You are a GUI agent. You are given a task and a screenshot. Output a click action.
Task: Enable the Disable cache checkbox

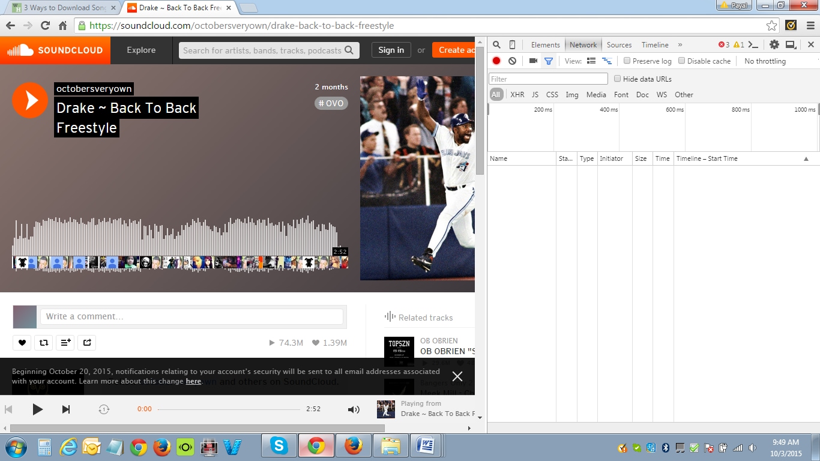681,61
